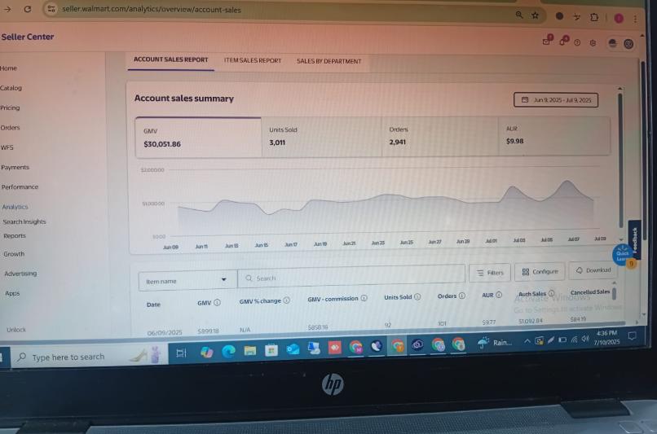Open Catalog in the sidebar

11,88
